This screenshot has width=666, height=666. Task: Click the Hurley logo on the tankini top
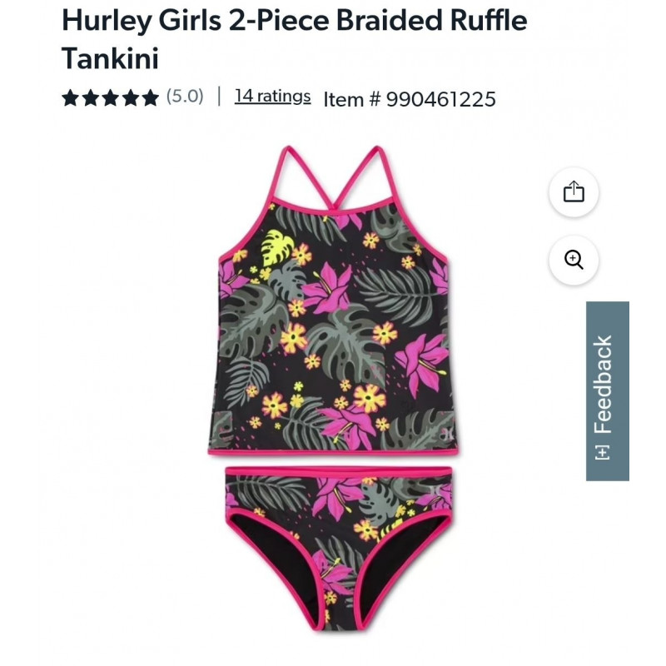coord(447,435)
